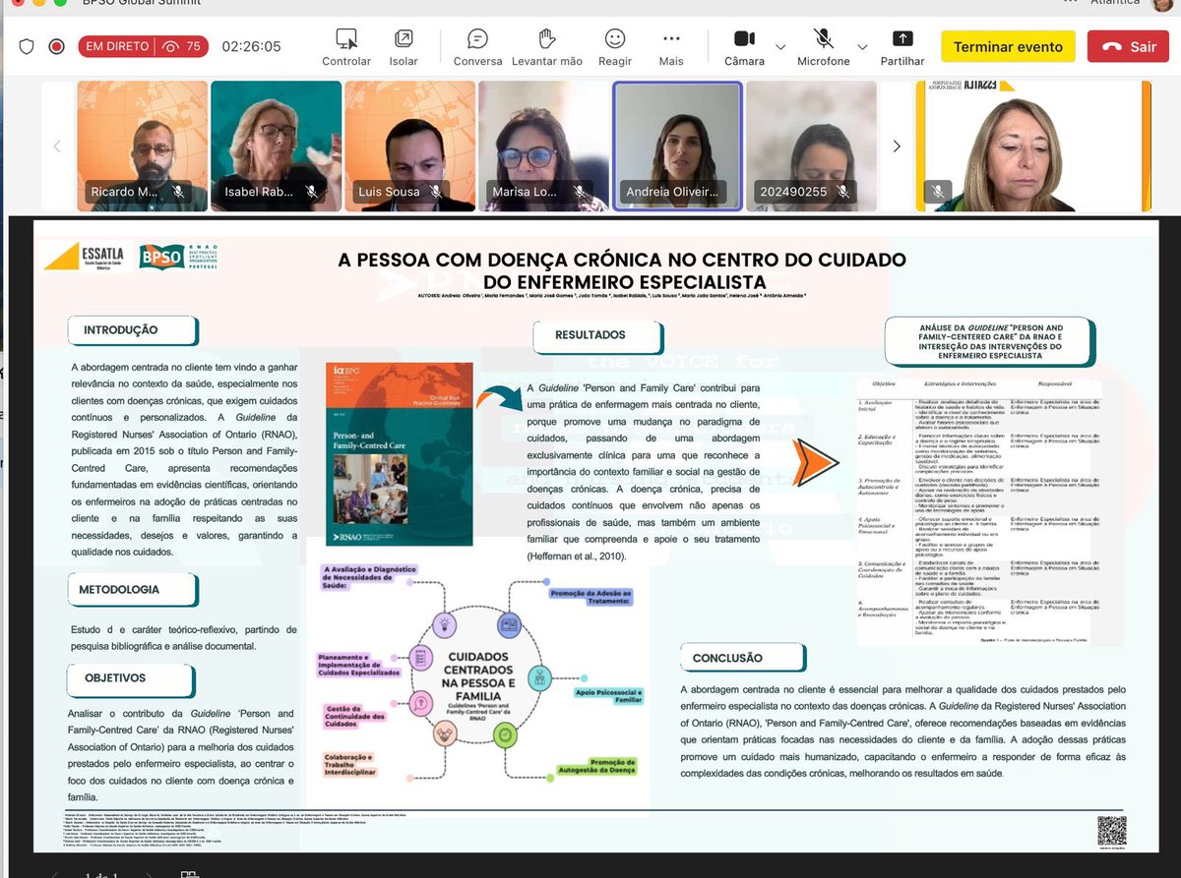Select 202490255 participant video tile

(811, 146)
